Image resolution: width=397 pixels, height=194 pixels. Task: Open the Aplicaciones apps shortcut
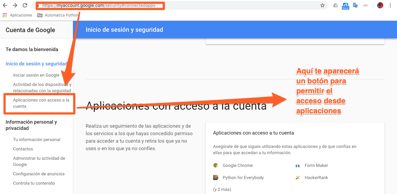coord(18,15)
